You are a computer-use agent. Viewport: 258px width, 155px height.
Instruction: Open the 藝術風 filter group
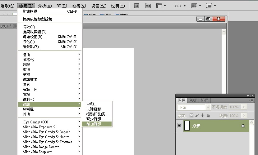49,109
